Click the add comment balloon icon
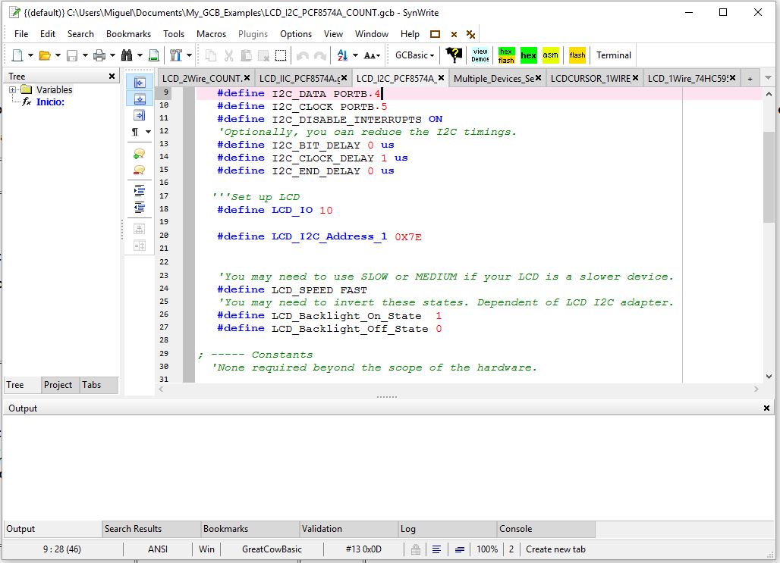 tap(140, 154)
